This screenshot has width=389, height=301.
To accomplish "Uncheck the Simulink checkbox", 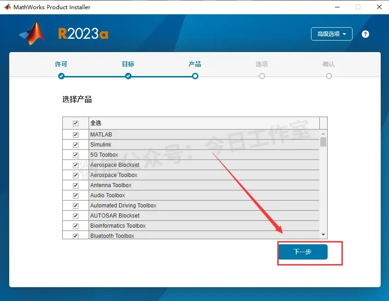I will pos(76,145).
